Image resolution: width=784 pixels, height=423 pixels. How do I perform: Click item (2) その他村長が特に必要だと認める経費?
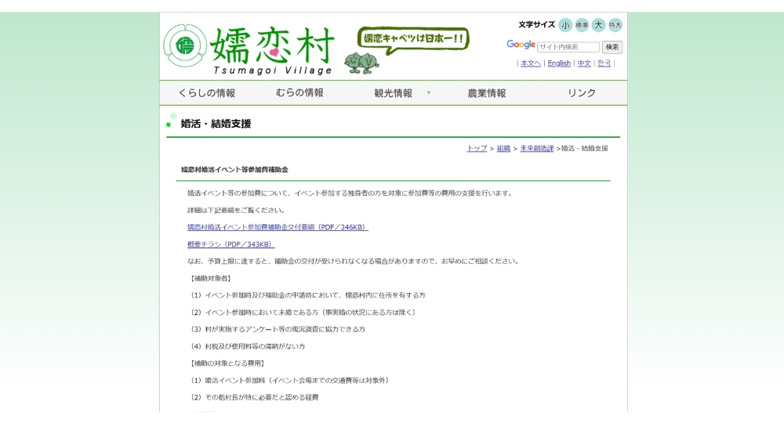pyautogui.click(x=254, y=397)
